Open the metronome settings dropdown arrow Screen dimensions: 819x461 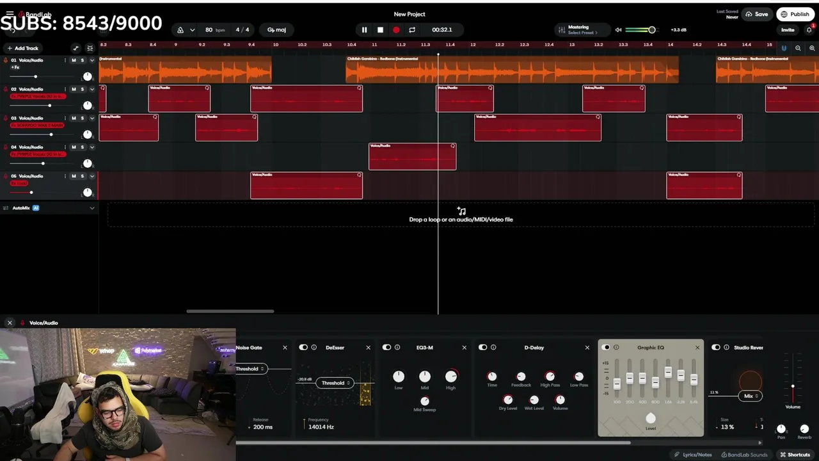click(192, 30)
